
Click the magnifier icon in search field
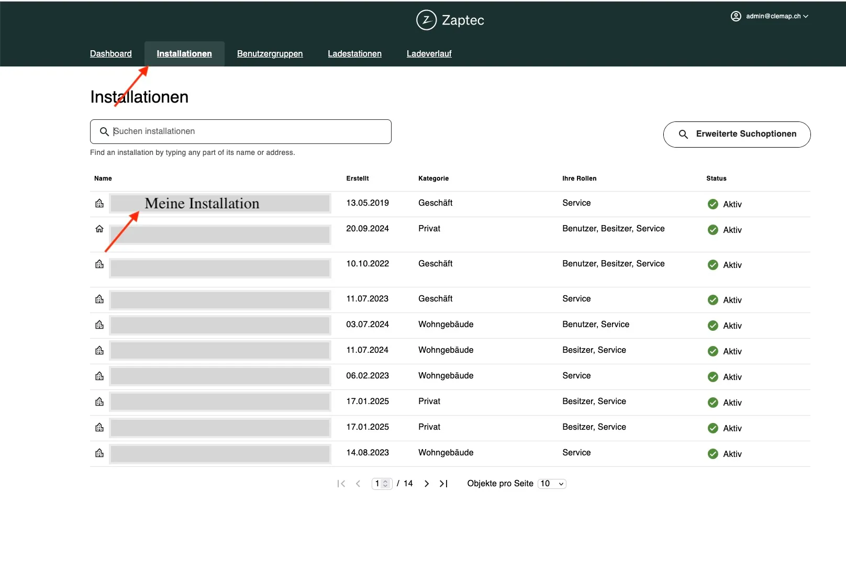104,131
